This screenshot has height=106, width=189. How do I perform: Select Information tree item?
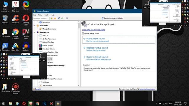[46, 22]
